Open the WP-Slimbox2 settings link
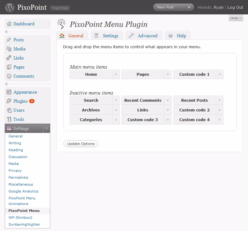Viewport: 248px width, 231px height. (x=20, y=218)
